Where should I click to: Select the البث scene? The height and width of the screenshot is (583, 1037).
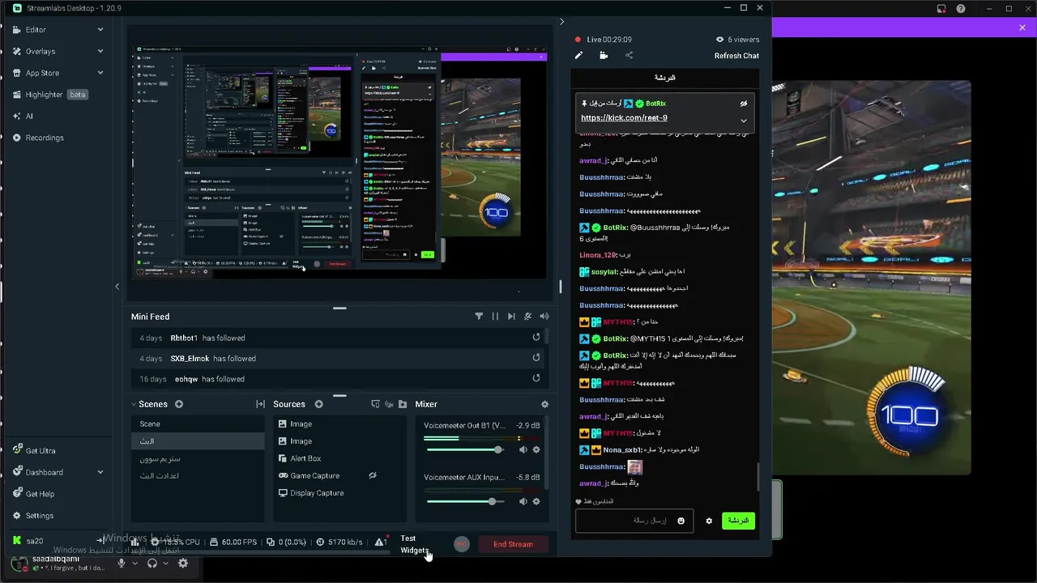[198, 441]
